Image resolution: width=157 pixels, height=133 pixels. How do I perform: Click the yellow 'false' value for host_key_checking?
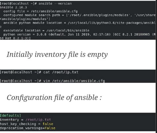(x=48, y=124)
